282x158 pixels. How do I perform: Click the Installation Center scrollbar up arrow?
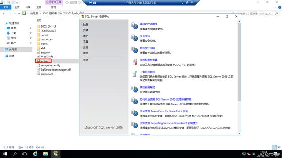coord(239,22)
